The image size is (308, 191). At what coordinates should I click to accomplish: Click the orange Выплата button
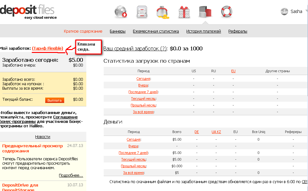pyautogui.click(x=55, y=100)
